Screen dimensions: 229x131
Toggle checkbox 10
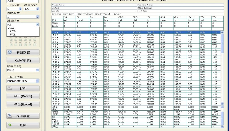(25, 45)
